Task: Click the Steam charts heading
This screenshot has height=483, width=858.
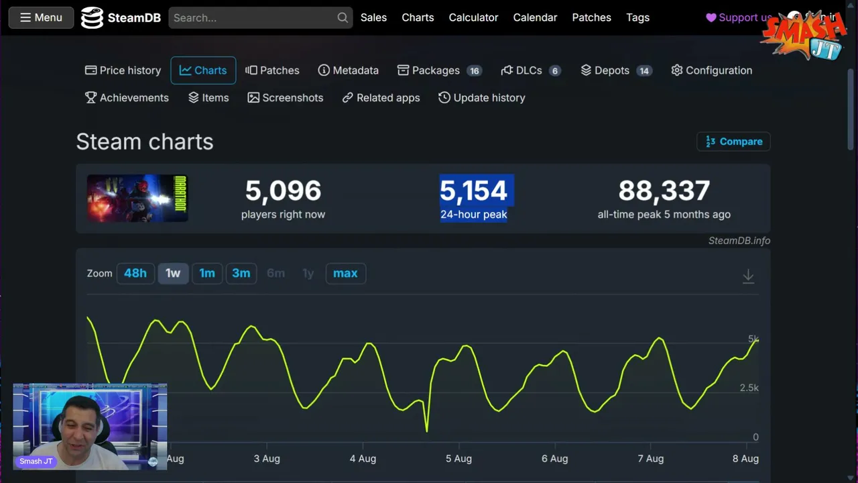Action: [145, 142]
